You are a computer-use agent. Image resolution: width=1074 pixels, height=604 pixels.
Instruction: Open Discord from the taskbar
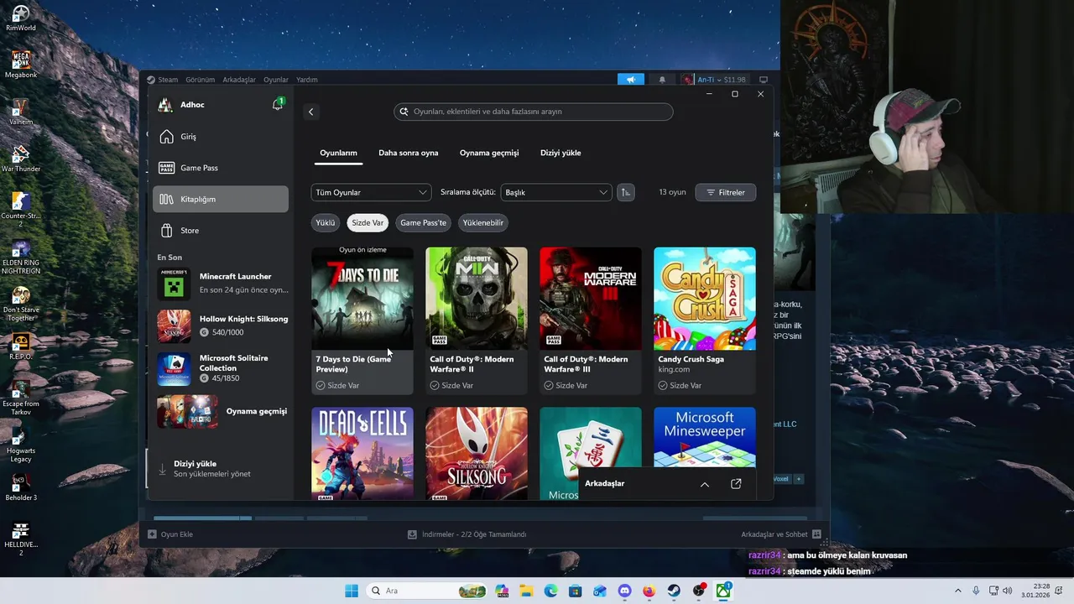point(624,591)
